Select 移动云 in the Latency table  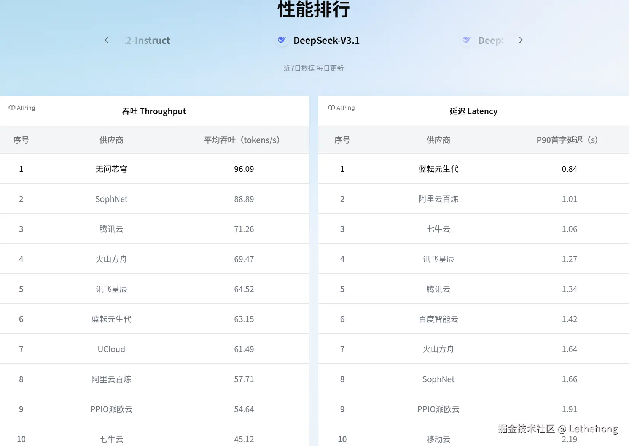click(x=438, y=439)
